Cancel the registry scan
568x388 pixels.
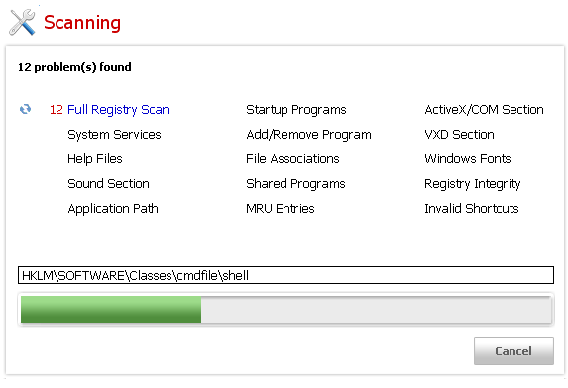[x=513, y=351]
